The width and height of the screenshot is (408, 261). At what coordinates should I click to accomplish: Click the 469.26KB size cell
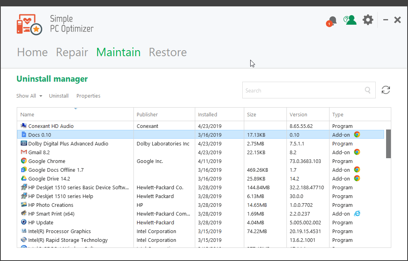coord(258,170)
